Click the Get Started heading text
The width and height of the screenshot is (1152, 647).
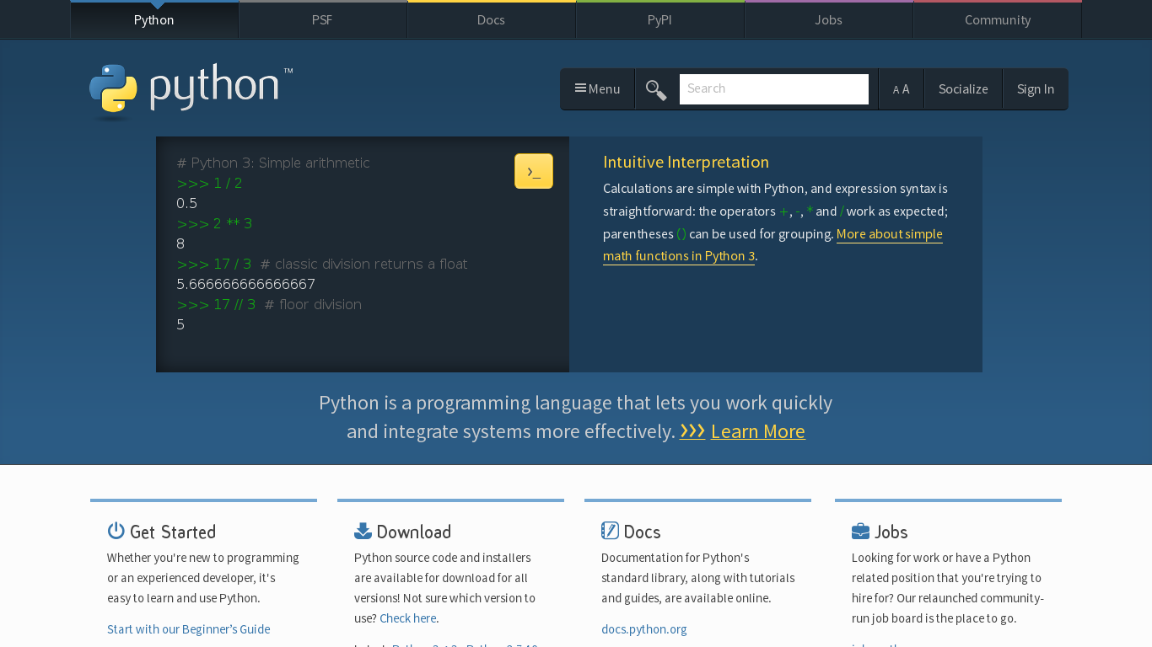click(x=173, y=532)
